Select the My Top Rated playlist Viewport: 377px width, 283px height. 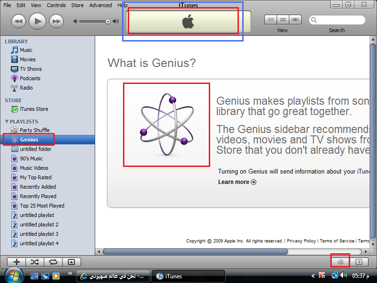(x=31, y=177)
